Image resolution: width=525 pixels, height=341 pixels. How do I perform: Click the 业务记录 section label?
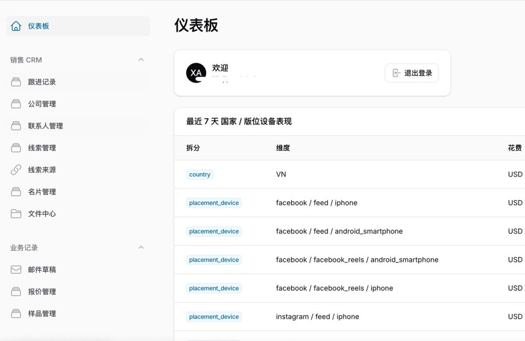pyautogui.click(x=24, y=248)
